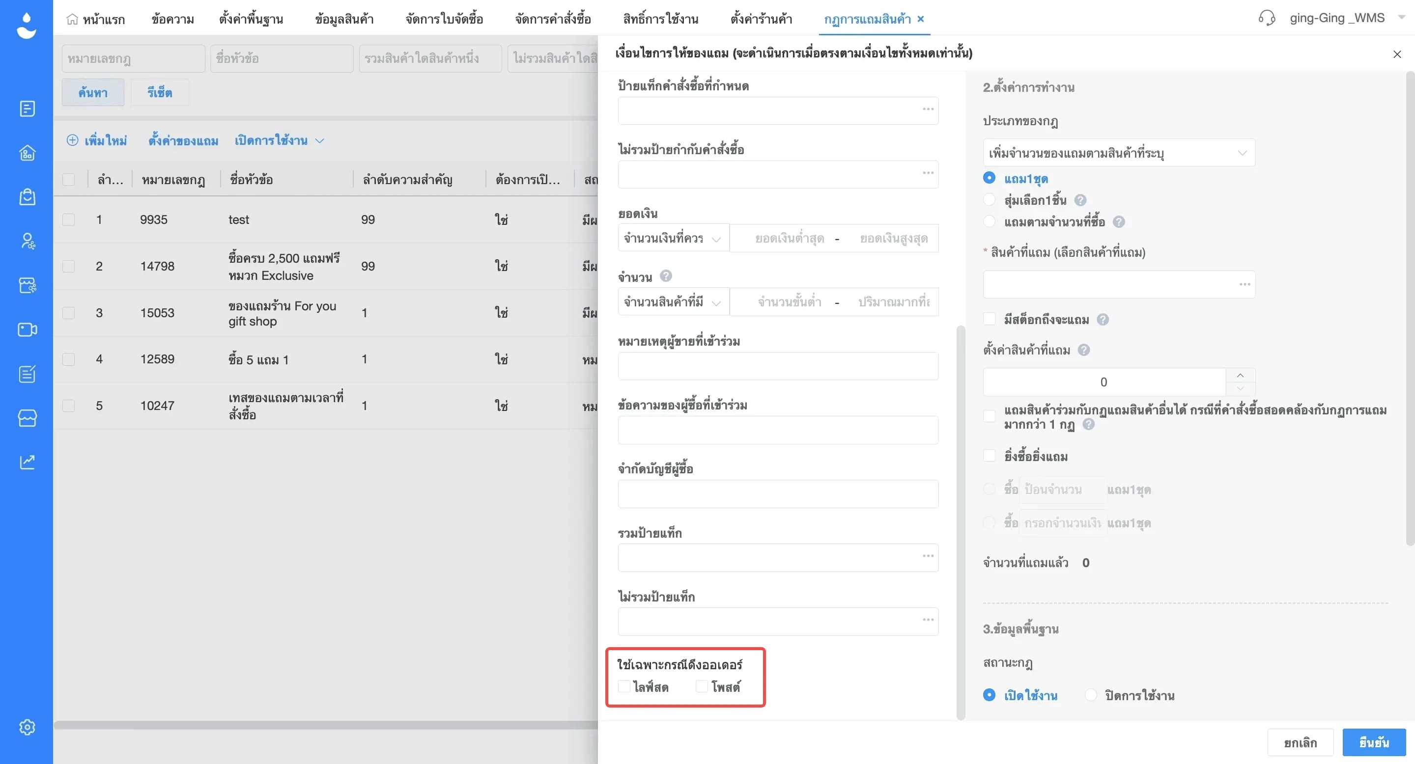Open help for สุ่มเลือก1ชิ้น option

pyautogui.click(x=1080, y=200)
